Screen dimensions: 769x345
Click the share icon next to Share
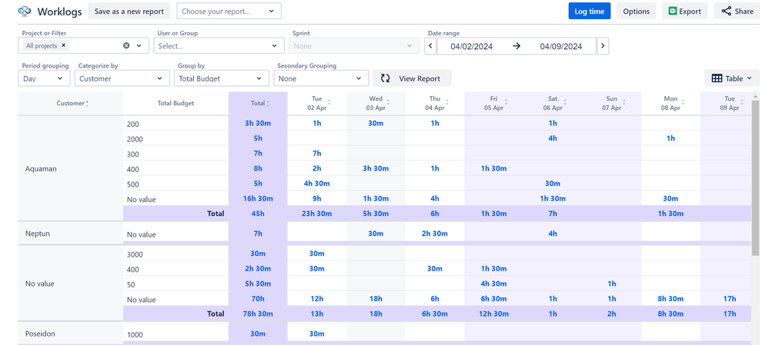[x=727, y=12]
